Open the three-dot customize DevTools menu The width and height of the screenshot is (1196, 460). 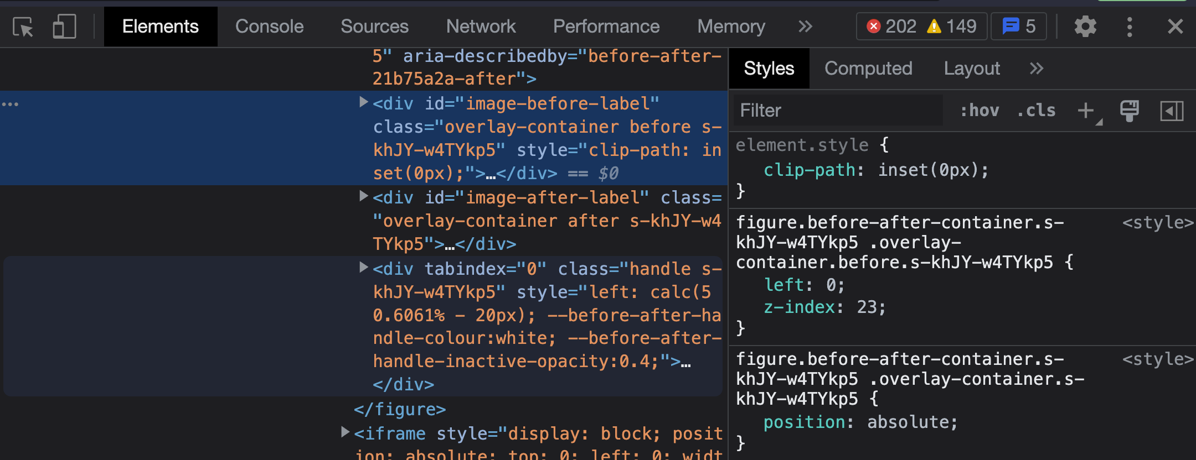click(x=1130, y=27)
